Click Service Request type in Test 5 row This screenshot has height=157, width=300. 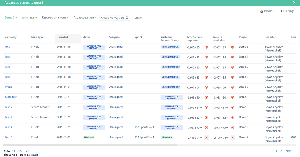pos(40,107)
